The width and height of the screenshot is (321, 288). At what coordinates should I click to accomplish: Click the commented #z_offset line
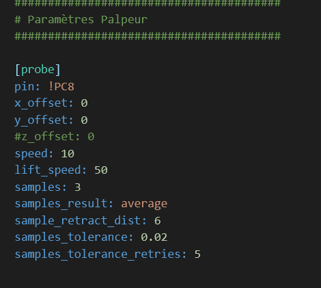(x=55, y=137)
